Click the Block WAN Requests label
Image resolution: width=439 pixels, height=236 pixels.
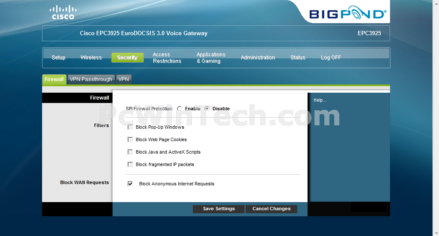tap(84, 182)
